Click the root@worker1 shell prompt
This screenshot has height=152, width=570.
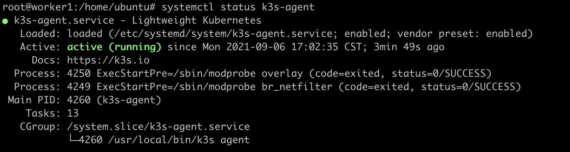coord(79,7)
